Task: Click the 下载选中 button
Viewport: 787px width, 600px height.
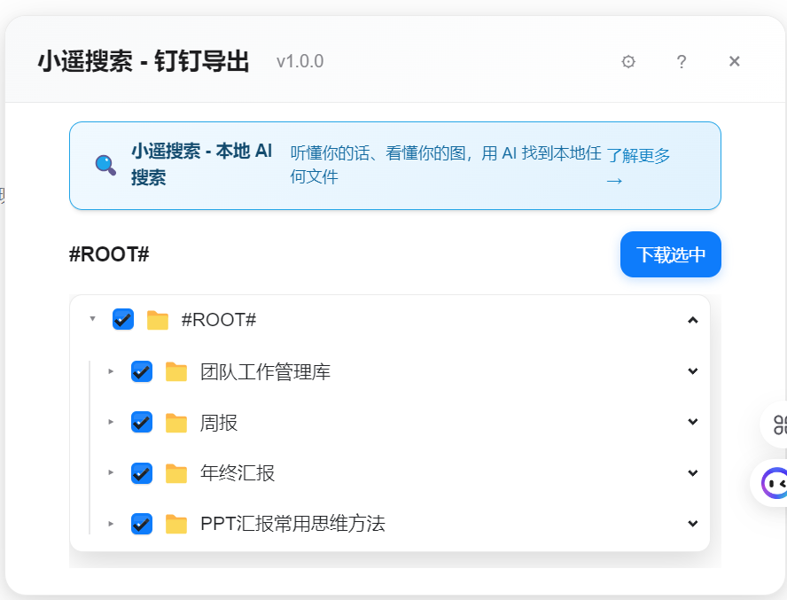Action: pos(671,255)
